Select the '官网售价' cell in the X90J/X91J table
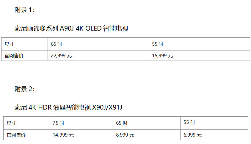This screenshot has width=251, height=144. coord(16,135)
